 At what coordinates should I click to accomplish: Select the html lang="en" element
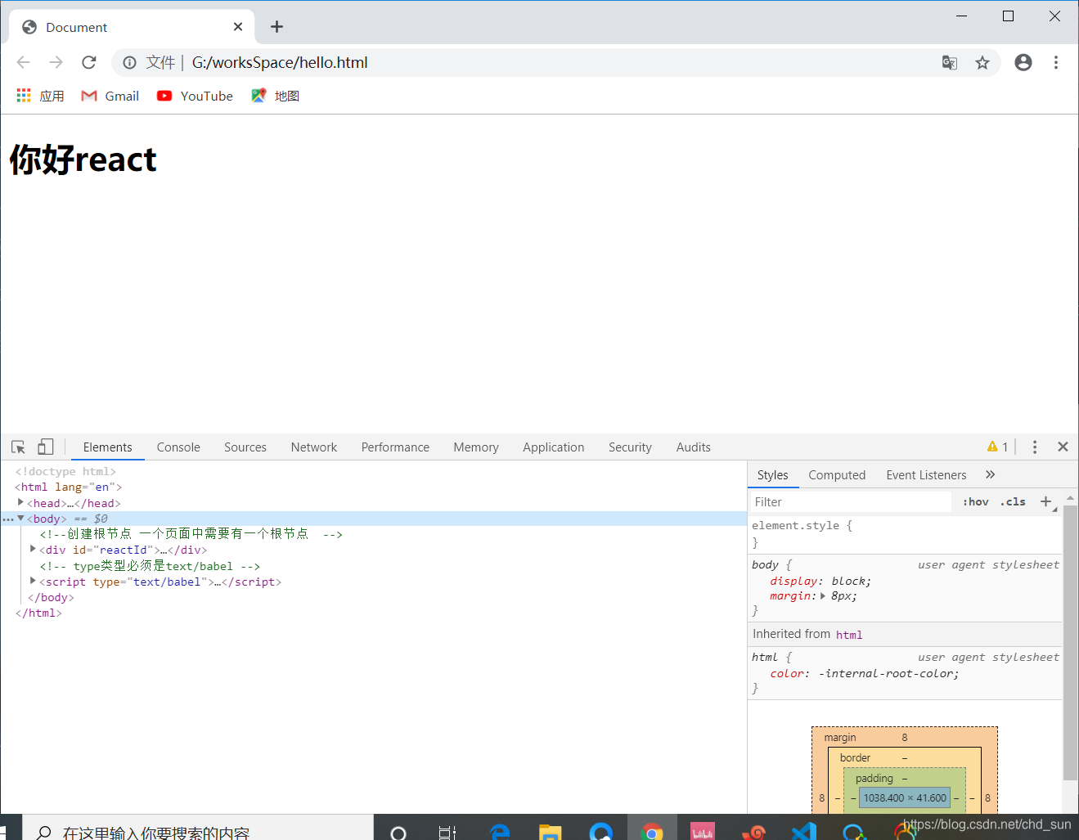(68, 487)
